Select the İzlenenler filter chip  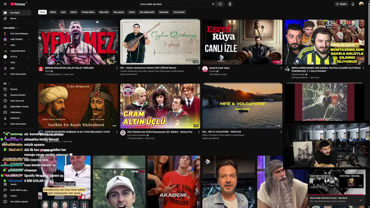(164, 12)
